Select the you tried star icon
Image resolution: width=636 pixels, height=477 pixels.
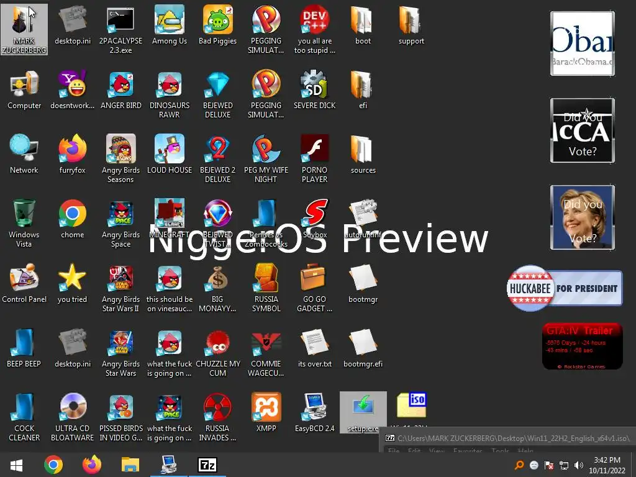tap(72, 283)
